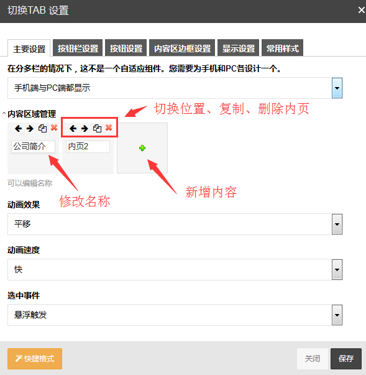Viewport: 366px width, 375px height.
Task: Move 公司简介 page right with arrow icon
Action: [x=30, y=129]
